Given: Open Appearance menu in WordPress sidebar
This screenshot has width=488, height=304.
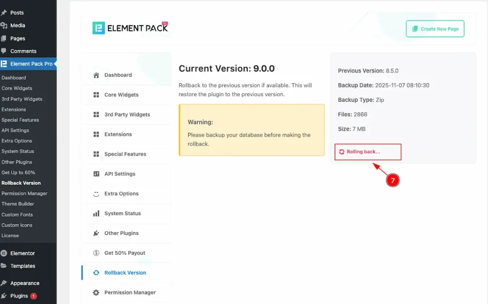Looking at the screenshot, I should (25, 283).
